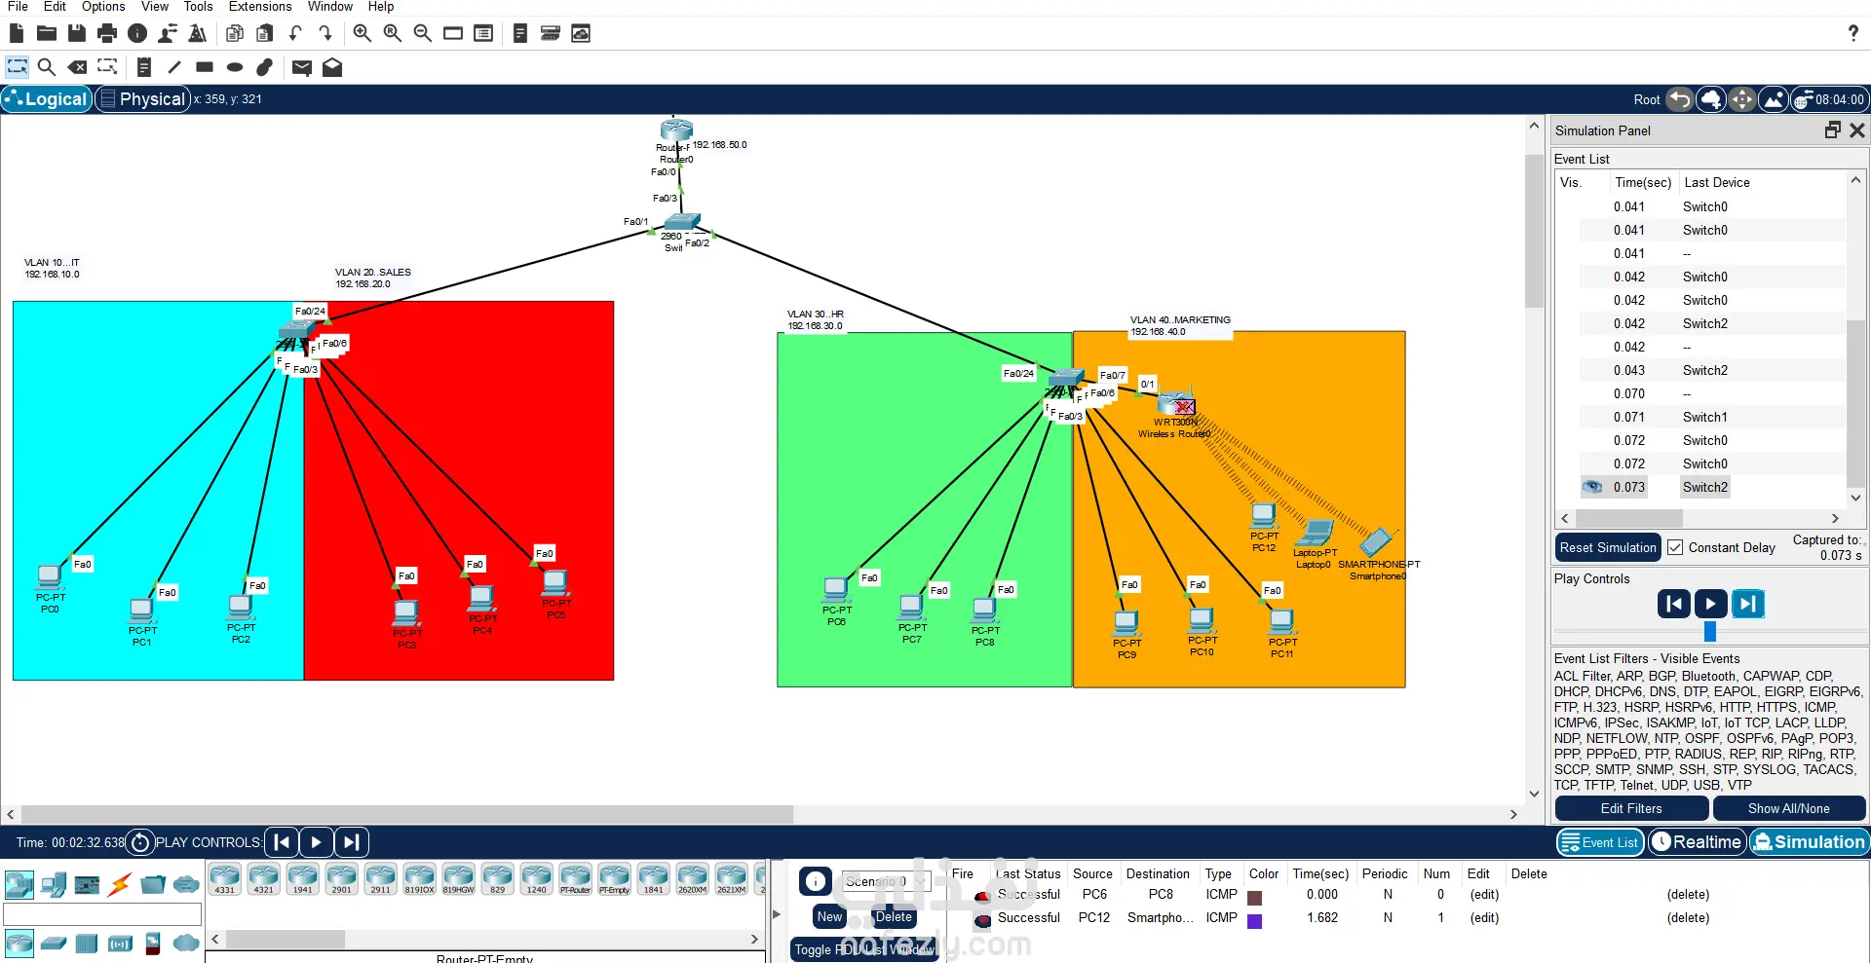Place a note on the workspace
Image resolution: width=1871 pixels, height=963 pixels.
(144, 67)
